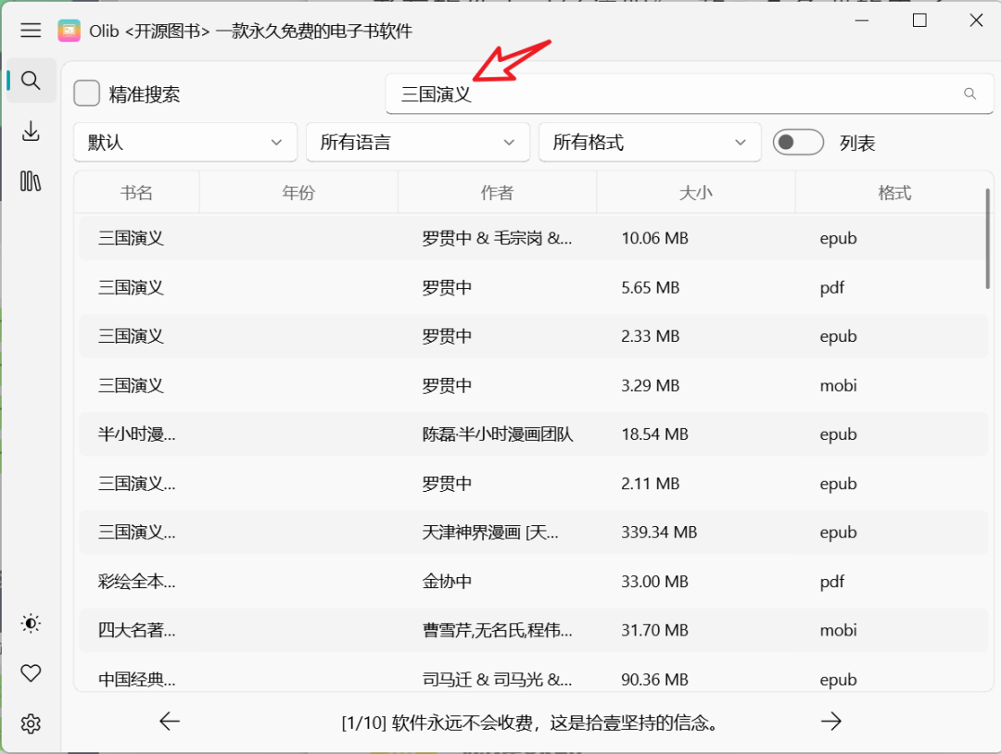Open the bookshelf library sidebar icon

point(31,181)
